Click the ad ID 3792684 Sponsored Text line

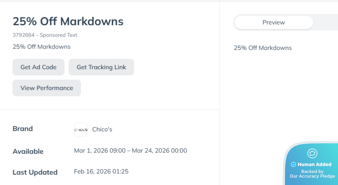(45, 35)
